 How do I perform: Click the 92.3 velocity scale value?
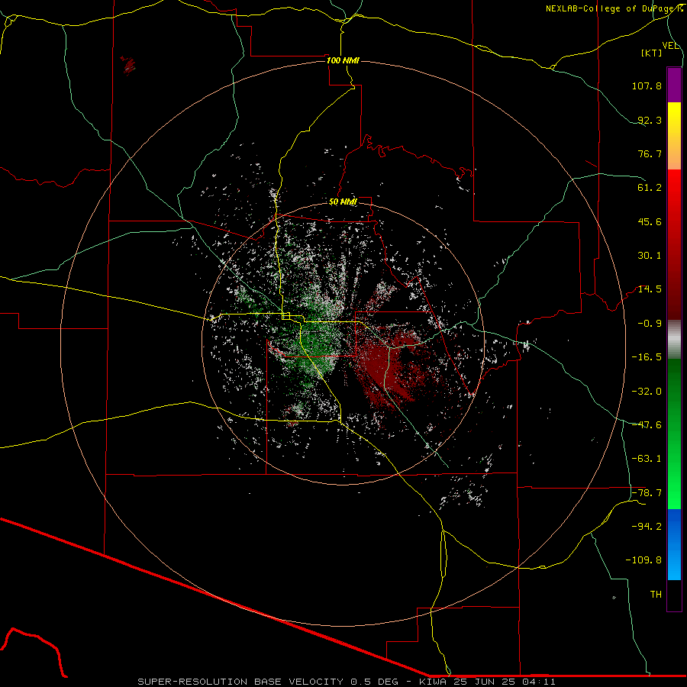(x=650, y=120)
